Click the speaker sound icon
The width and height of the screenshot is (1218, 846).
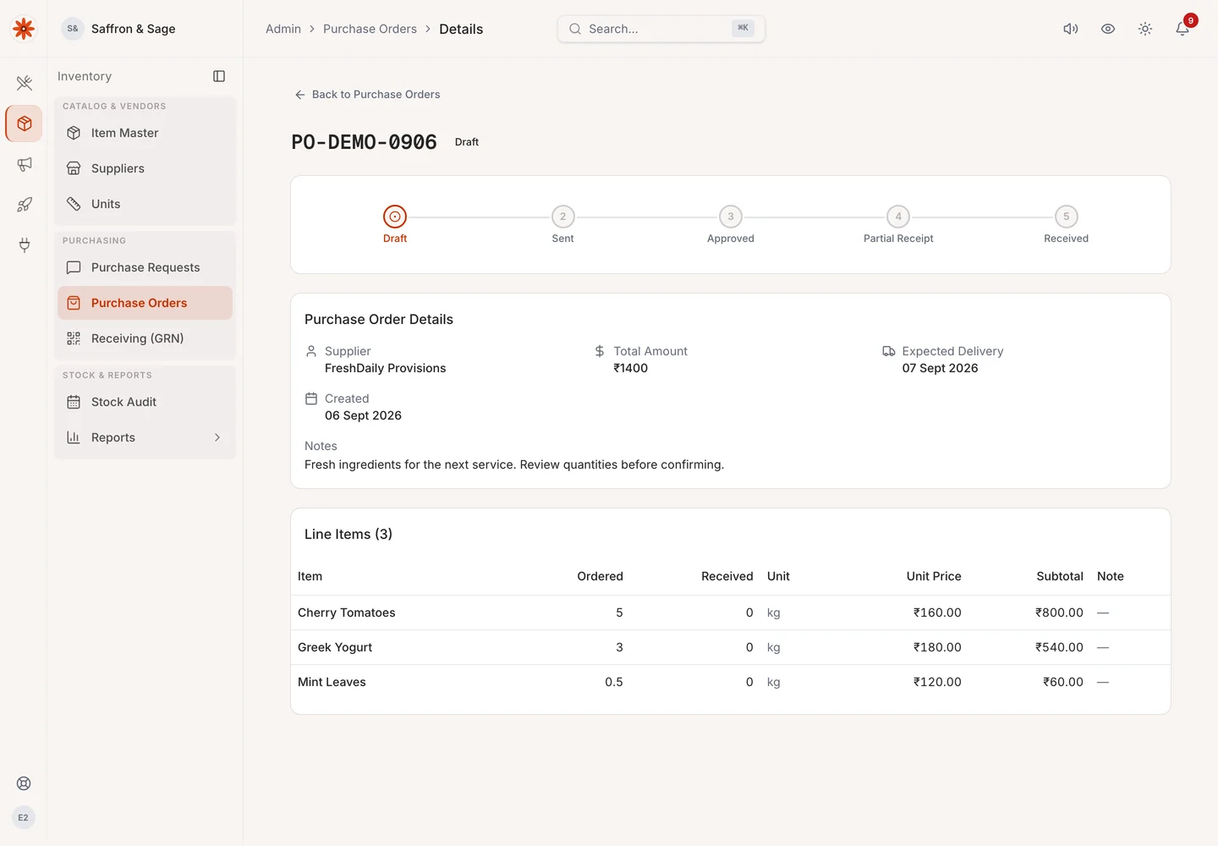click(x=1071, y=29)
